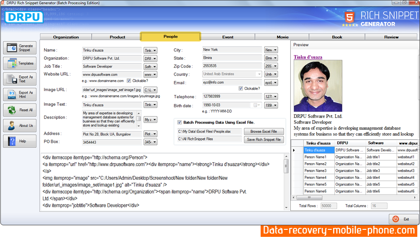Open the Website URL column mapping dropdown
This screenshot has width=420, height=237.
click(150, 74)
